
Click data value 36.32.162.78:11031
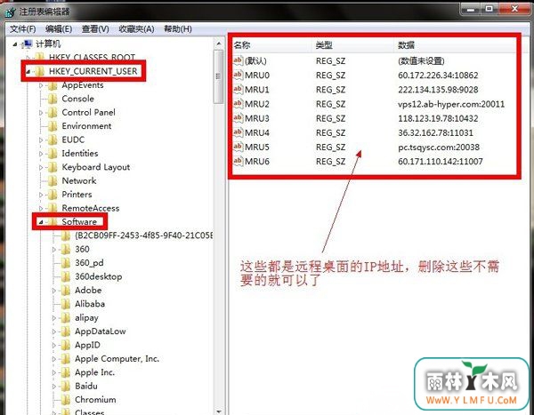435,132
